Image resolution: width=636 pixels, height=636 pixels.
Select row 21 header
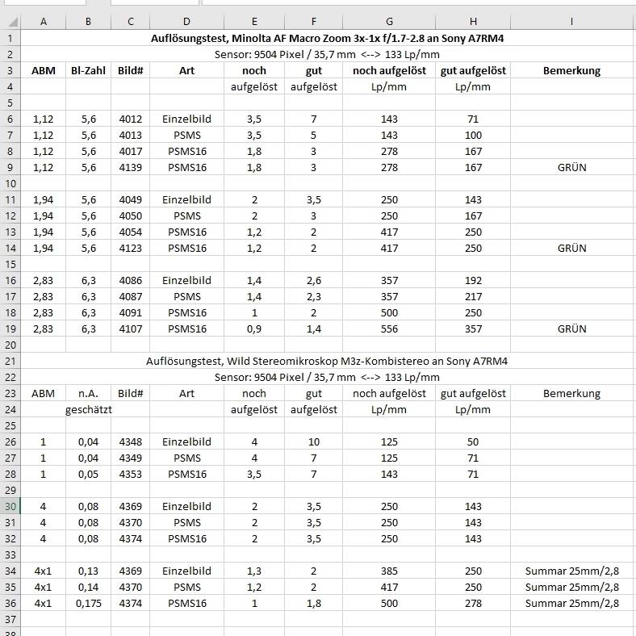[10, 361]
